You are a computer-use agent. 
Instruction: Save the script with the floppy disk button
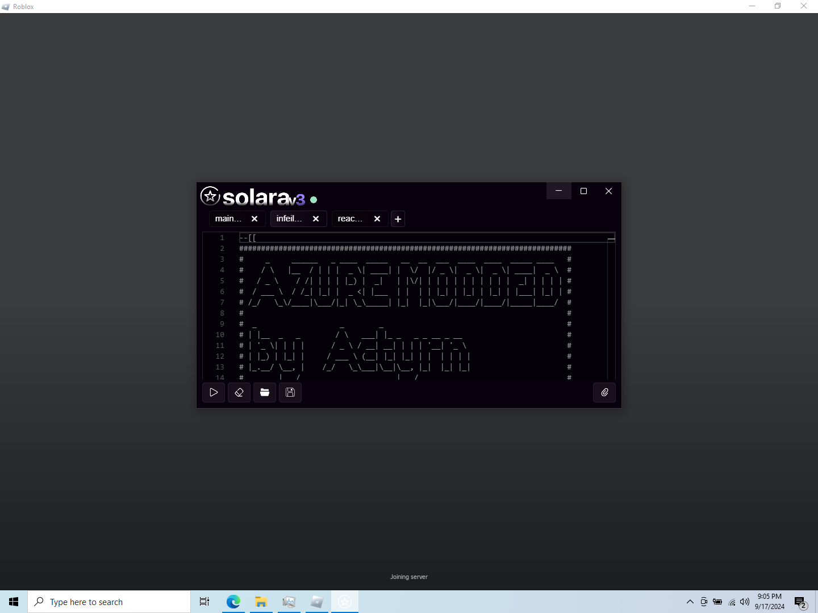click(x=290, y=392)
